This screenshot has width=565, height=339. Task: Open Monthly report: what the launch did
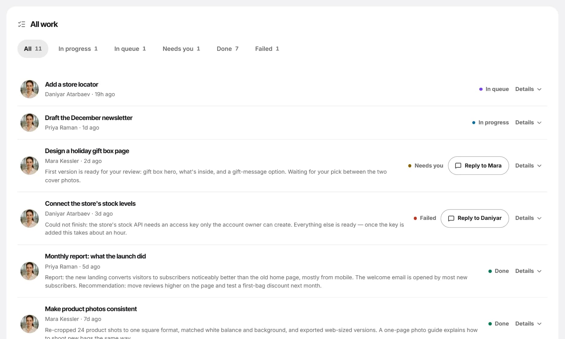[x=95, y=256]
